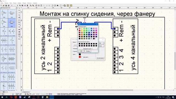Image resolution: width=176 pixels, height=99 pixels.
Task: Open Task View on the taskbar
Action: 7,97
